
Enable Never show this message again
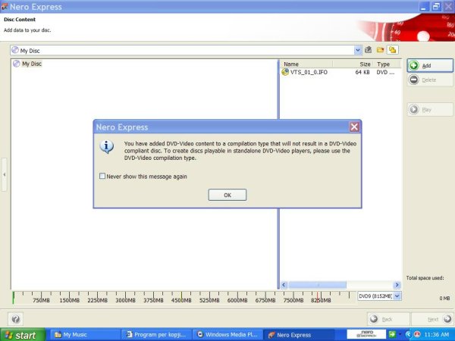coord(102,176)
